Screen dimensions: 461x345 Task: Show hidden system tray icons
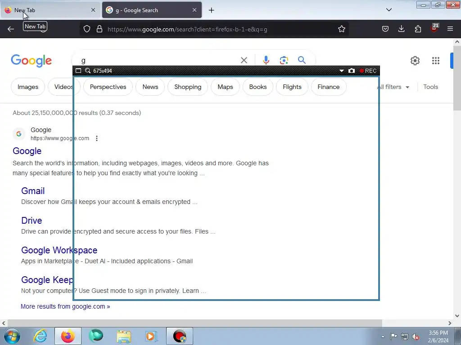click(x=383, y=336)
